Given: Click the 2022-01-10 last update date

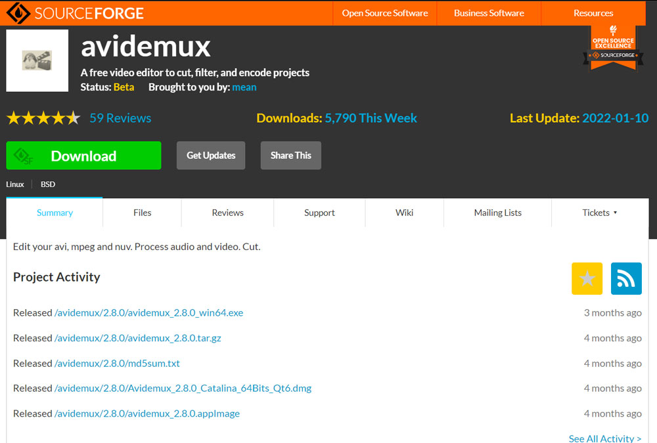Looking at the screenshot, I should (616, 118).
